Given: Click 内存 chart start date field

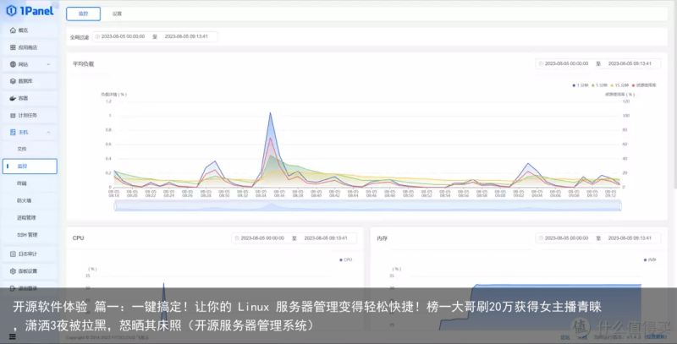Looking at the screenshot, I should [566, 238].
